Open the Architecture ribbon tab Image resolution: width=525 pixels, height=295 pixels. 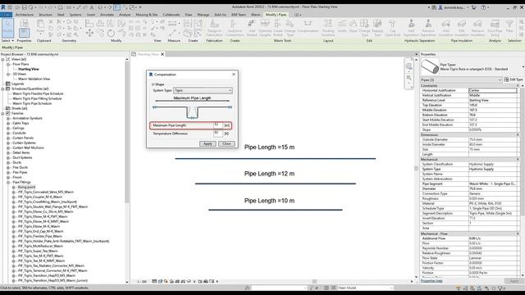[25, 15]
